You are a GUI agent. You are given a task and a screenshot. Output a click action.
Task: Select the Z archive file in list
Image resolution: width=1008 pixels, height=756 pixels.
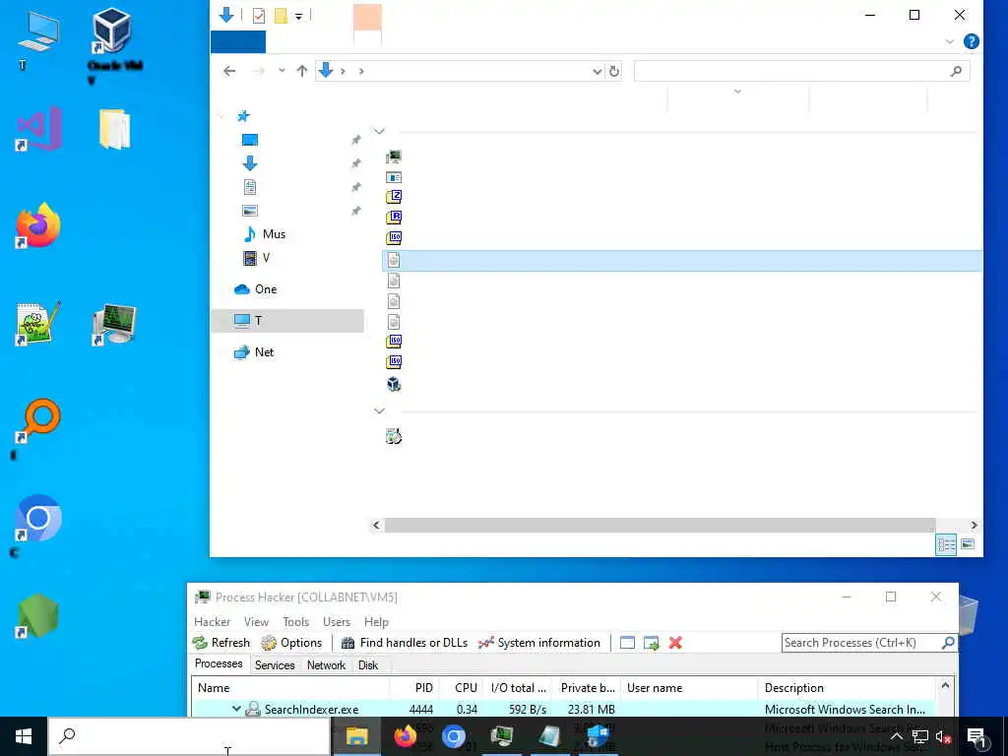coord(394,197)
